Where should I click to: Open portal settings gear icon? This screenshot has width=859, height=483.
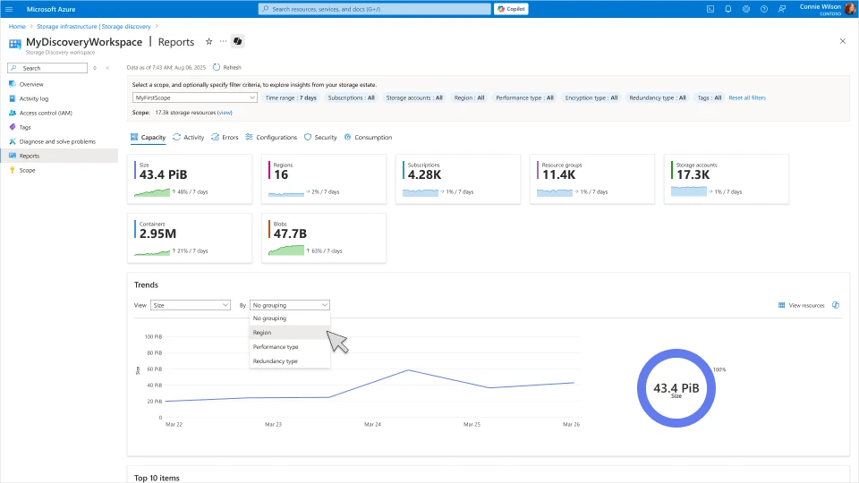pyautogui.click(x=745, y=9)
